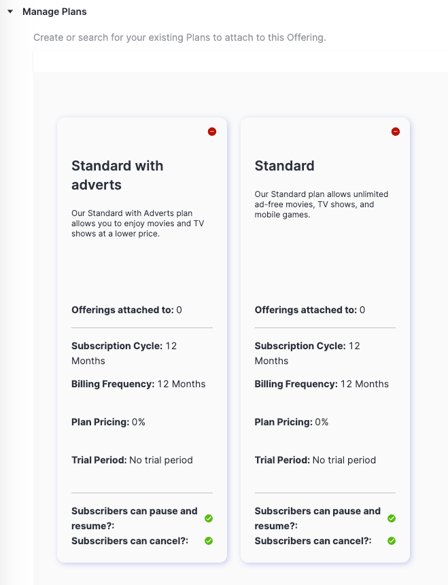Image resolution: width=448 pixels, height=585 pixels.
Task: Select the Standard with adverts title
Action: [x=117, y=175]
